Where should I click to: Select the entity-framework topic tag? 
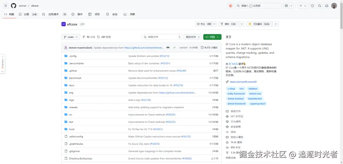click(x=236, y=94)
